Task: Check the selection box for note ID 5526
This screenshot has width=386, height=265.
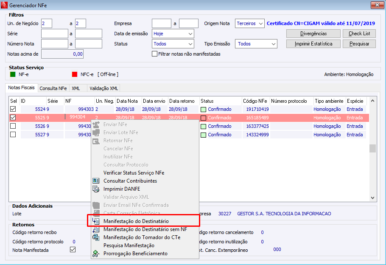Action: point(13,126)
